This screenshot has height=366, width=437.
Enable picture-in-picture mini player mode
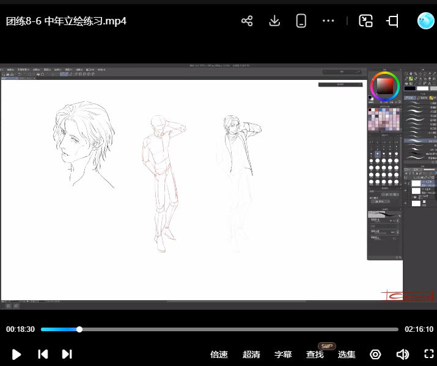coord(365,21)
